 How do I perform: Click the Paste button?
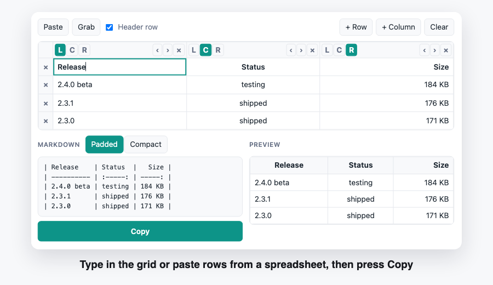tap(53, 27)
